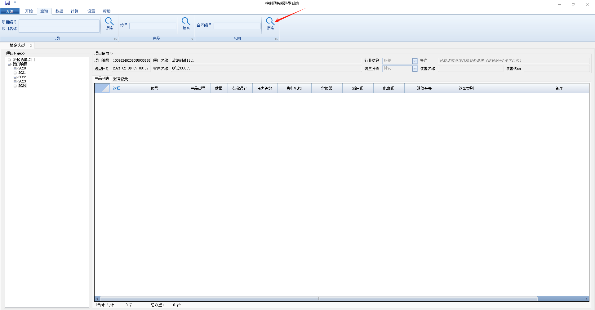Close the 精确选型 tab
595x310 pixels.
pyautogui.click(x=31, y=46)
